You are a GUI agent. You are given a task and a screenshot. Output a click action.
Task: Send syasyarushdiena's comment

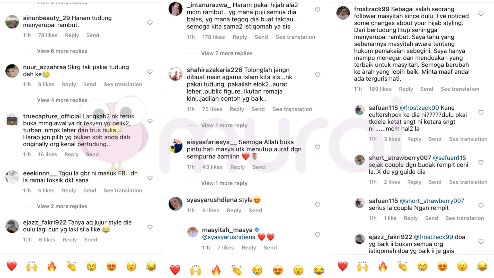(x=255, y=211)
